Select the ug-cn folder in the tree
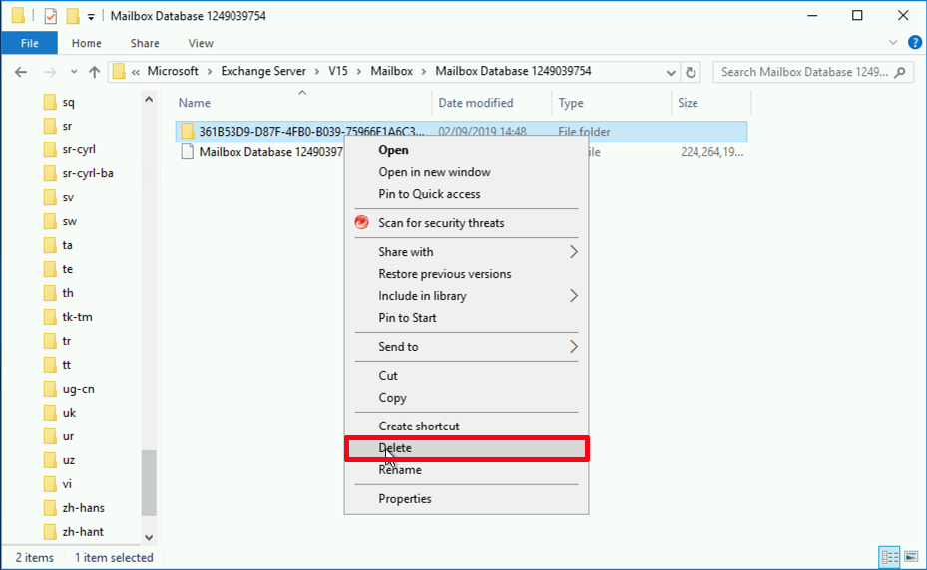 [x=78, y=389]
